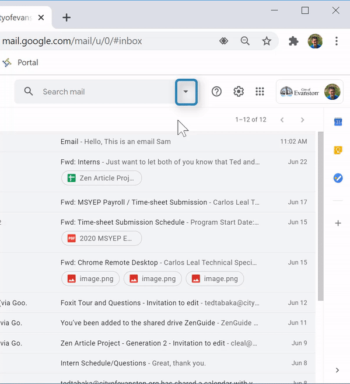Click the Jun 22 date
The height and width of the screenshot is (384, 350).
point(297,162)
